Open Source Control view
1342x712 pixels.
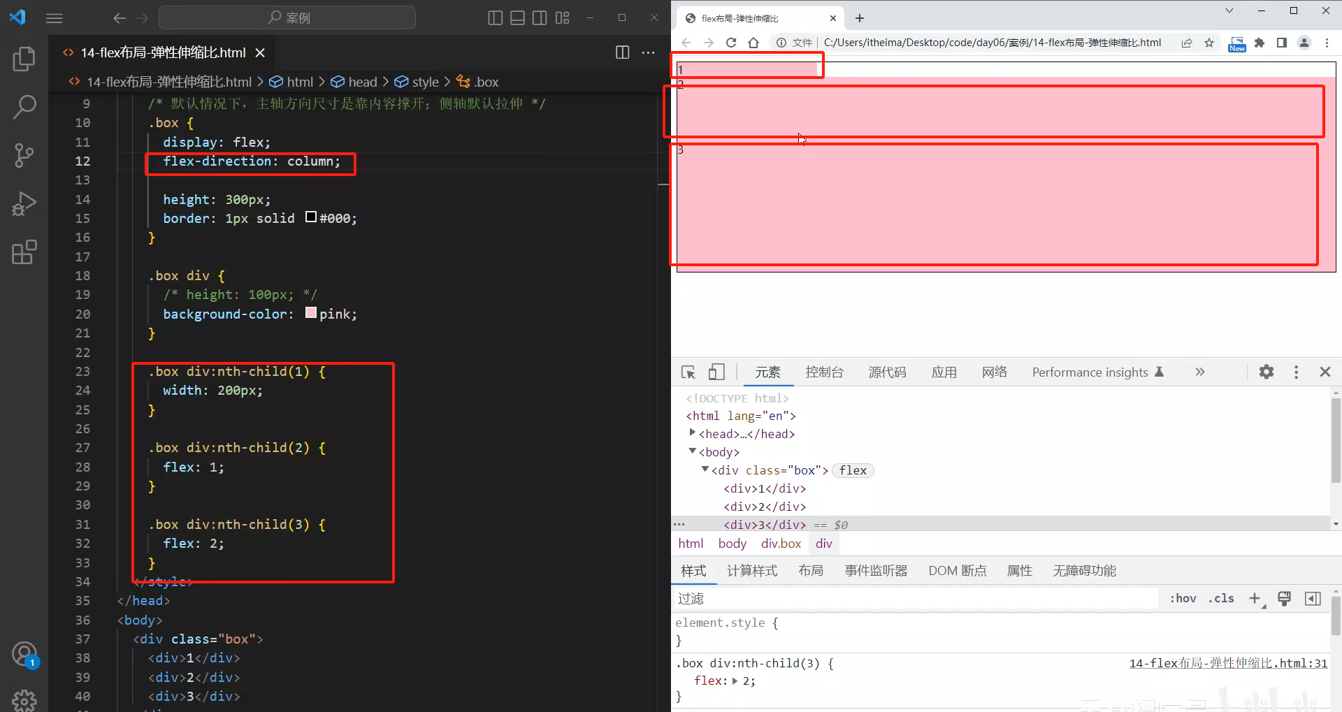24,155
